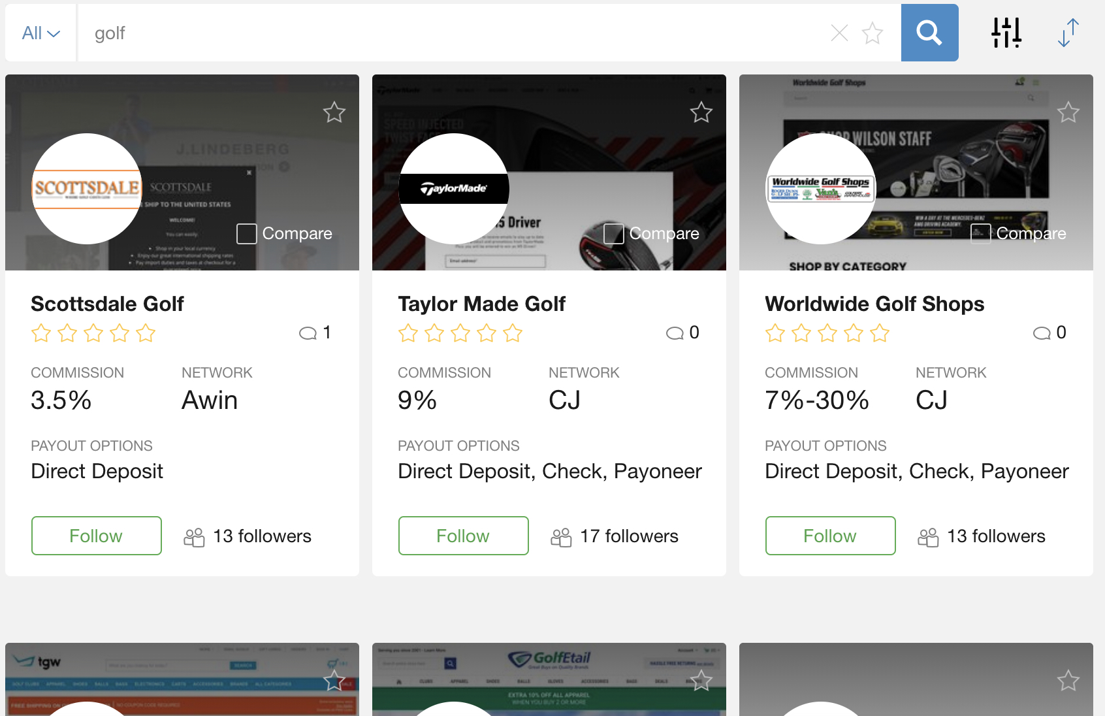Check Compare box on Worldwide Golf Shops card
Viewport: 1105px width, 716px height.
point(980,233)
